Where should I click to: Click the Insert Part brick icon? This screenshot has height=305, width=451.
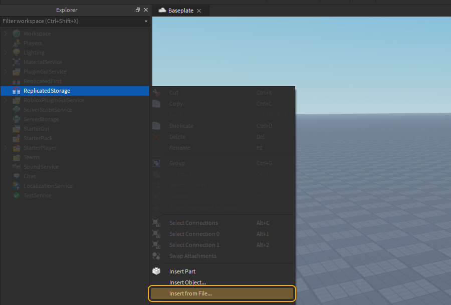click(x=156, y=271)
